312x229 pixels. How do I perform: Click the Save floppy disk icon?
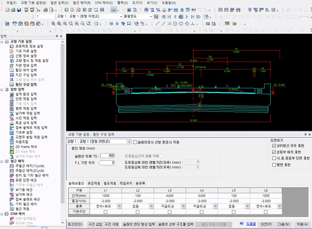[19, 10]
